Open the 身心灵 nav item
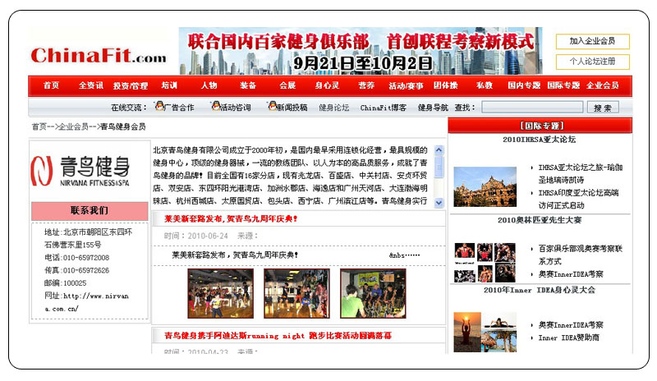Screen dimensions: 657x381 (x=327, y=85)
